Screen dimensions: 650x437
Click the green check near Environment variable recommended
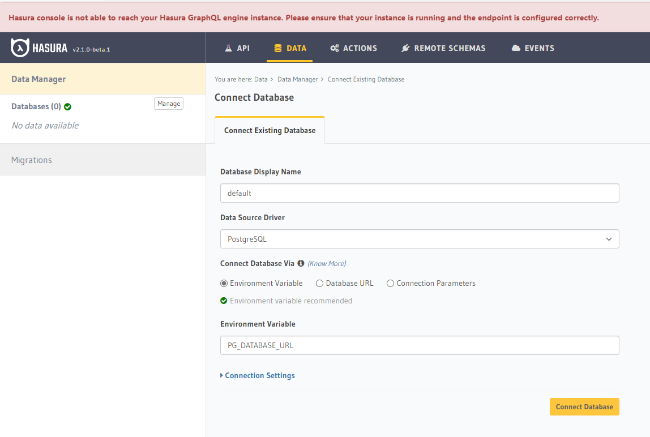tap(224, 301)
